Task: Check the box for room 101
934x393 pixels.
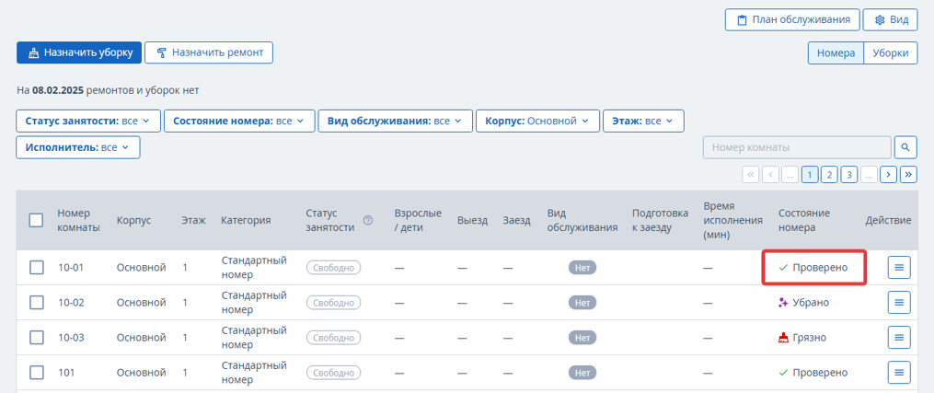Action: point(36,373)
